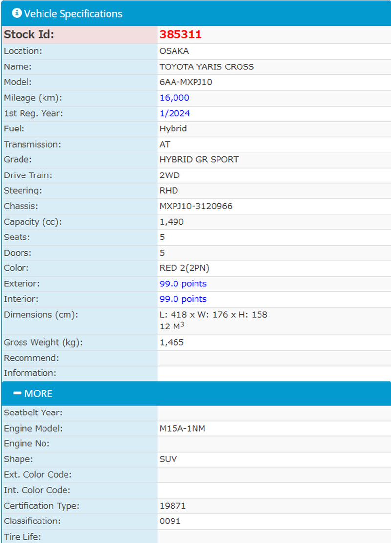Image resolution: width=391 pixels, height=543 pixels.
Task: Click the Interior 99.0 points value
Action: coord(183,299)
